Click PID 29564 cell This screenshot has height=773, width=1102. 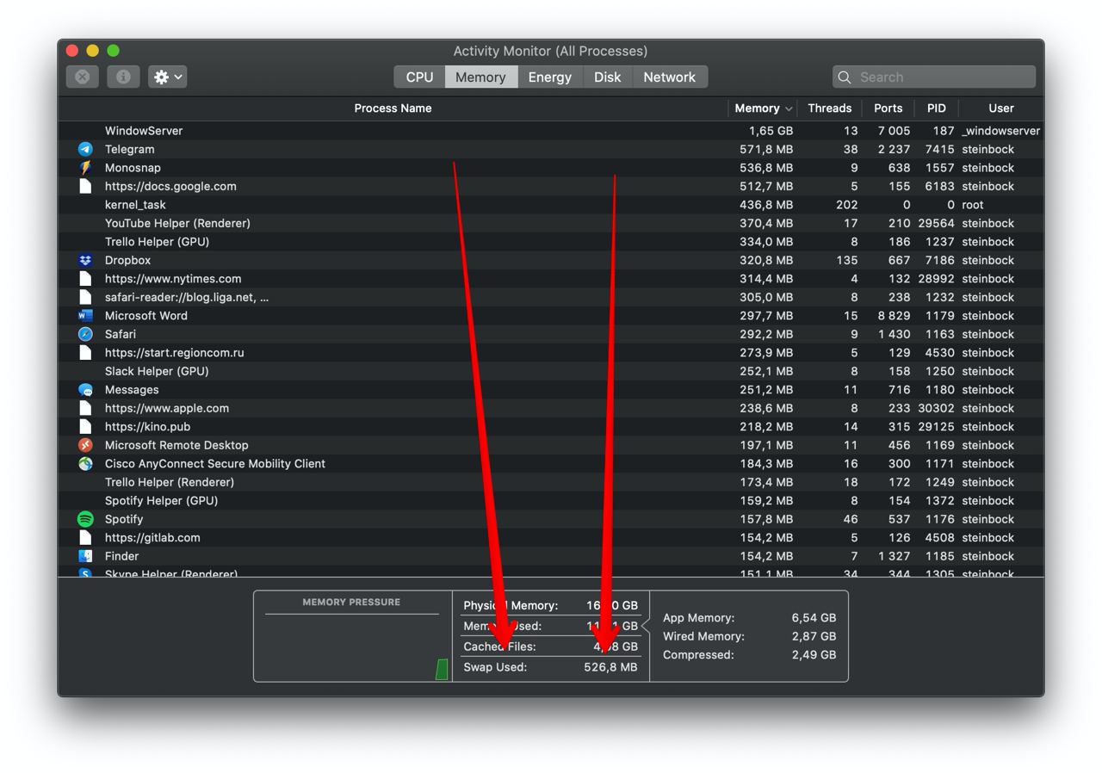pyautogui.click(x=936, y=223)
